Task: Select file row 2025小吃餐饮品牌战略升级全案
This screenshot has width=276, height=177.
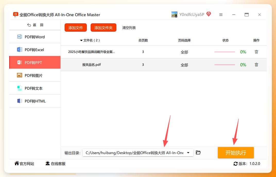Action: pos(164,52)
